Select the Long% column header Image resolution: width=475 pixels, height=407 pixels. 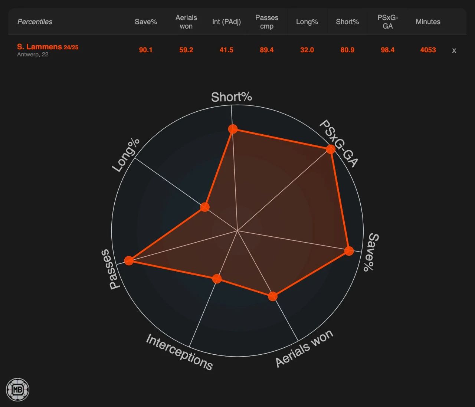(x=307, y=22)
